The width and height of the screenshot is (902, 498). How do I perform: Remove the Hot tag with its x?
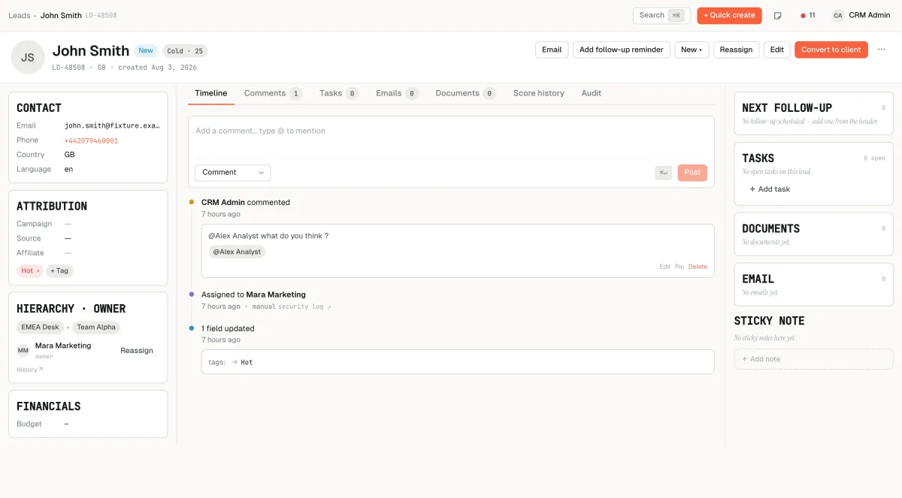point(38,271)
